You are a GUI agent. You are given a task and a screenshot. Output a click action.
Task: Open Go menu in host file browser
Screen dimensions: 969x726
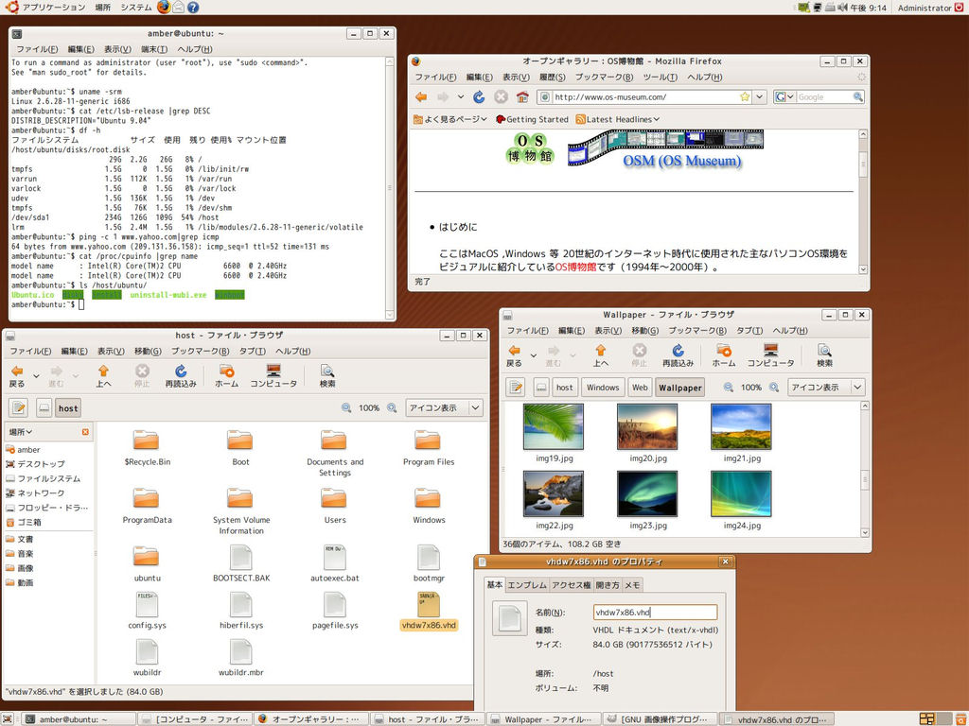coord(148,352)
